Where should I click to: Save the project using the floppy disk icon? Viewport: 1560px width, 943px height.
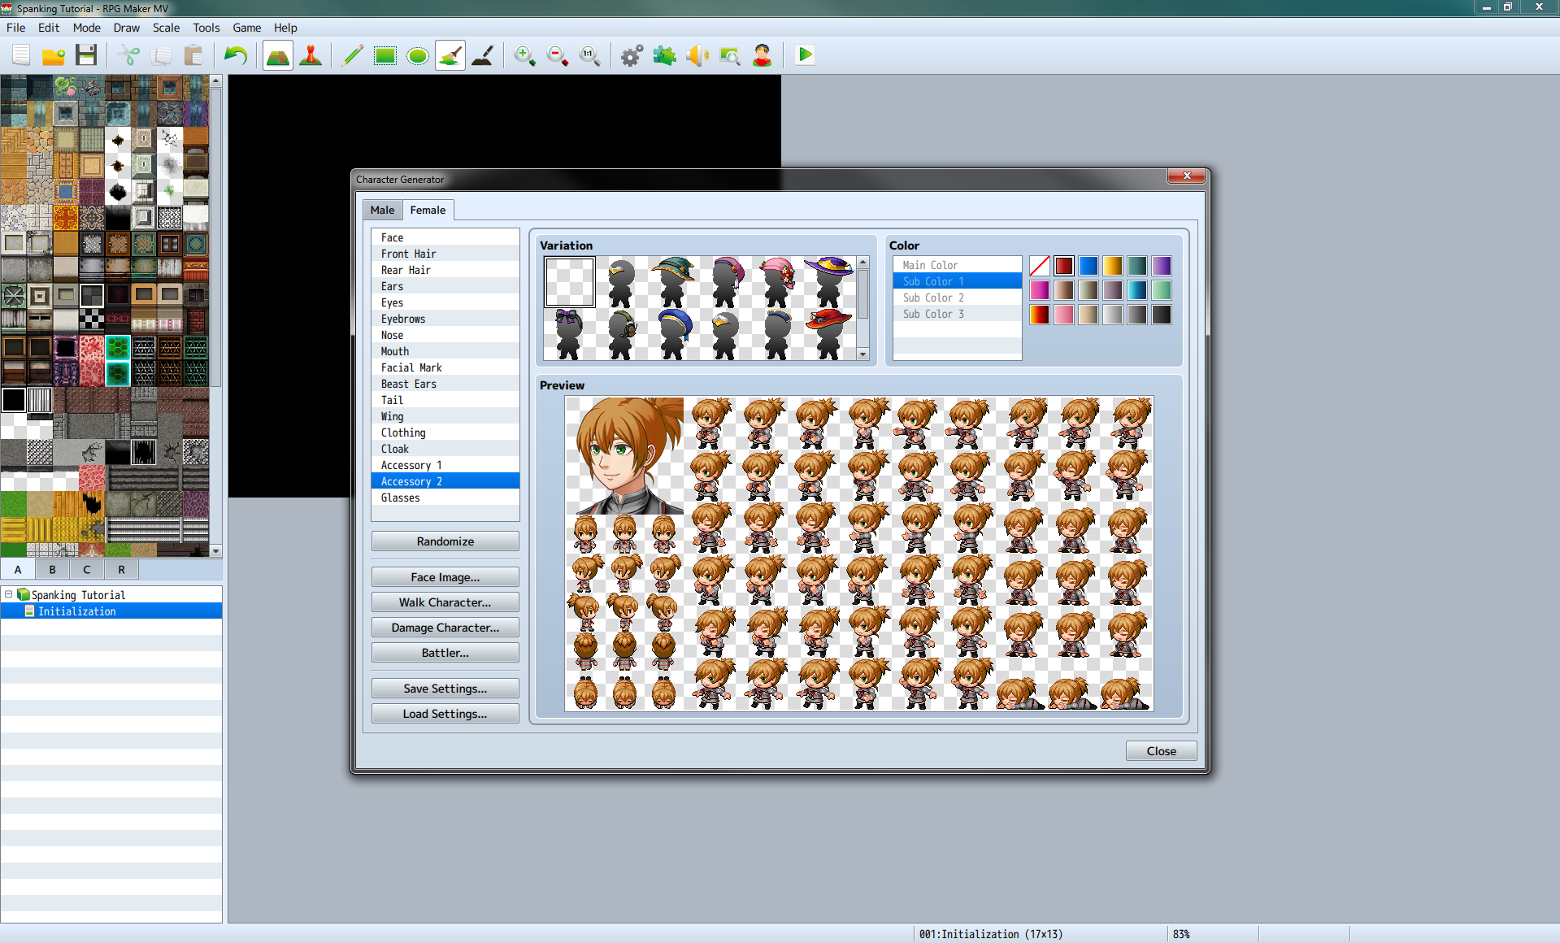(x=86, y=55)
